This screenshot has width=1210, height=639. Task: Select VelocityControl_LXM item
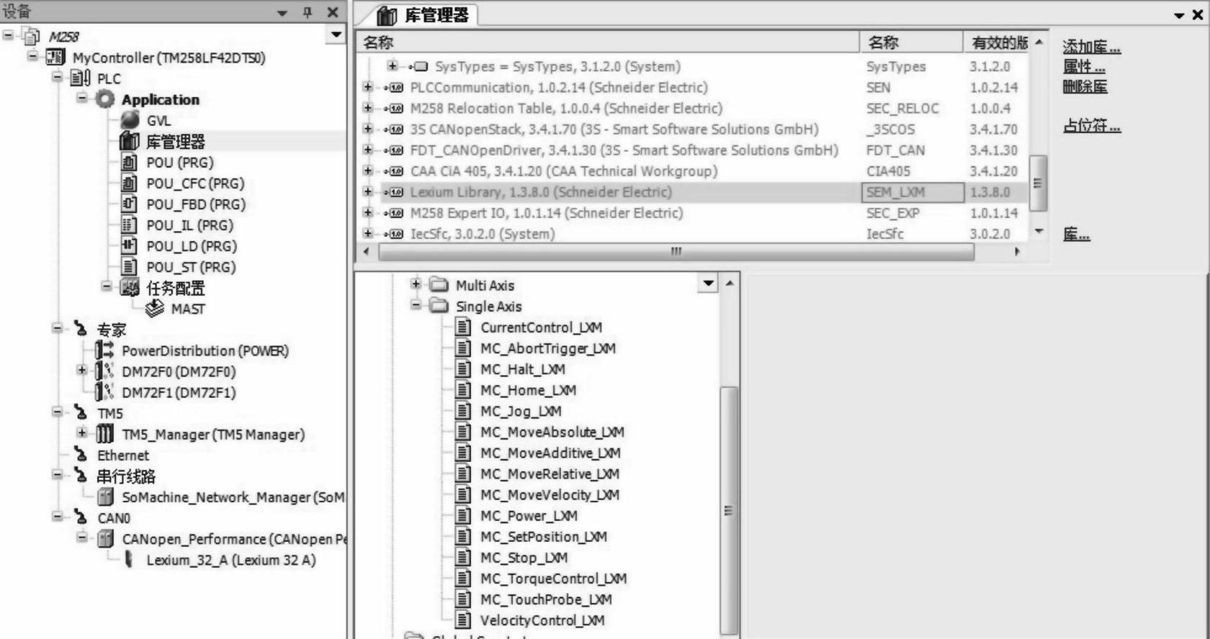click(542, 620)
